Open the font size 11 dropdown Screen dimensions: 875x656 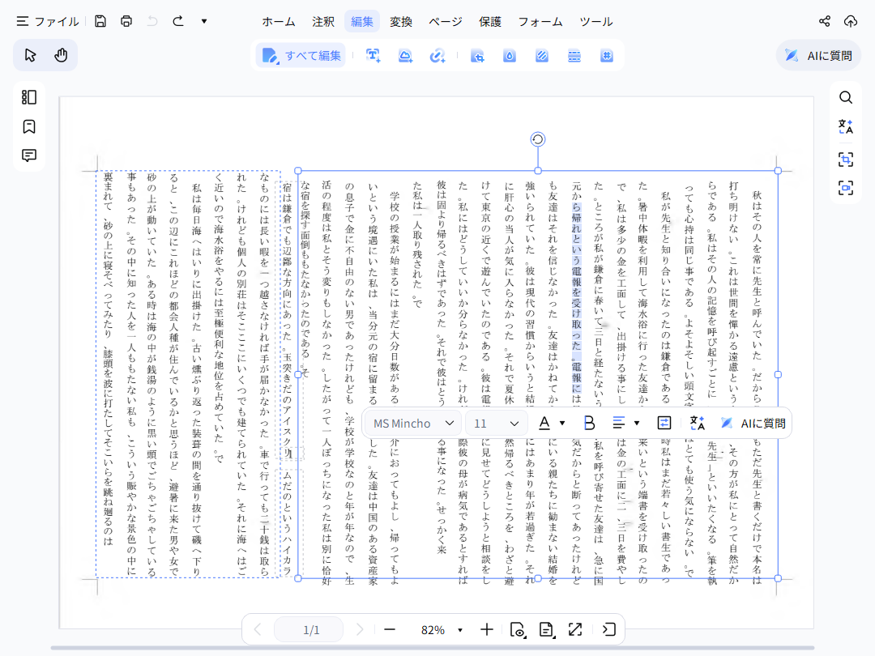pos(496,424)
